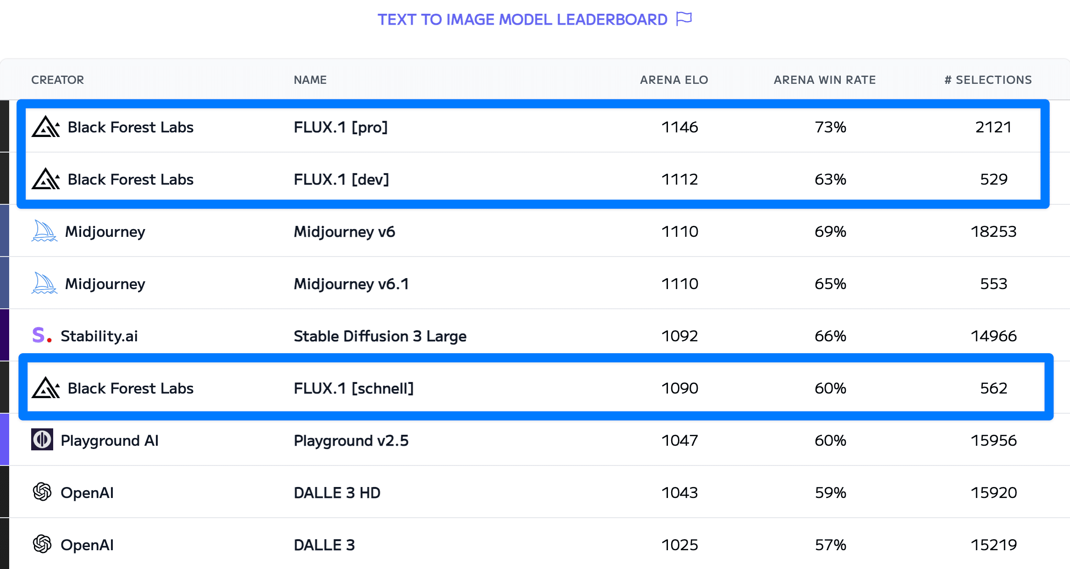The image size is (1070, 569).
Task: Sort by the Arena ELO column header
Action: pos(674,80)
